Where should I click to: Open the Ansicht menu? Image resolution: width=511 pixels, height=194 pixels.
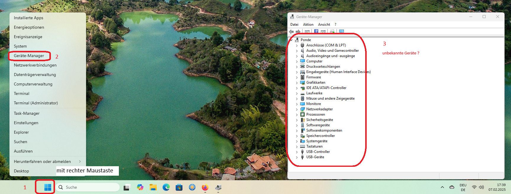click(324, 25)
